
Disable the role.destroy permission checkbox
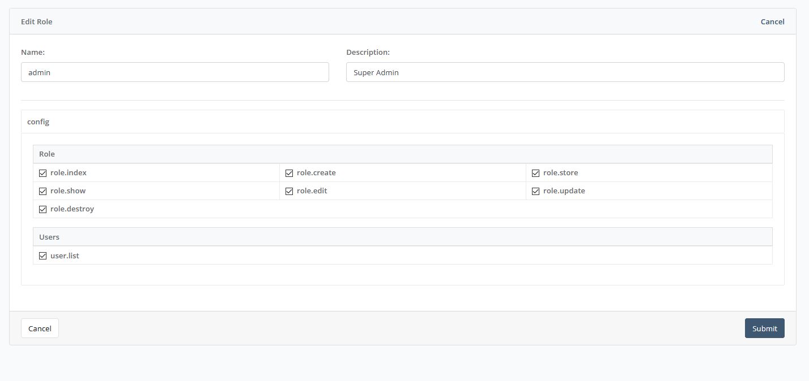coord(42,209)
